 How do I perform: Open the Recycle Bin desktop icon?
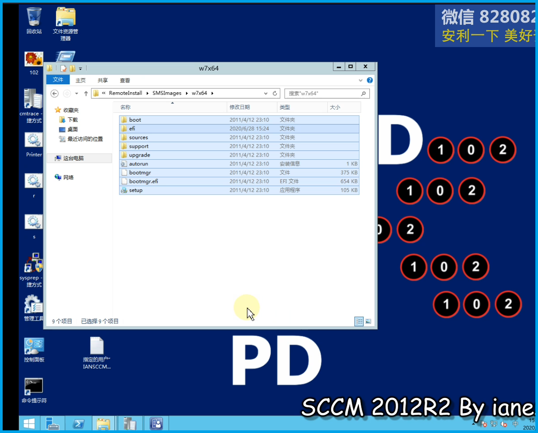(34, 20)
